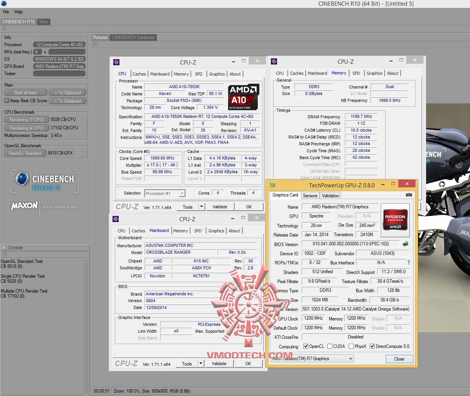
Task: Click the CPU-Z Memory window title icon
Action: tap(274, 61)
